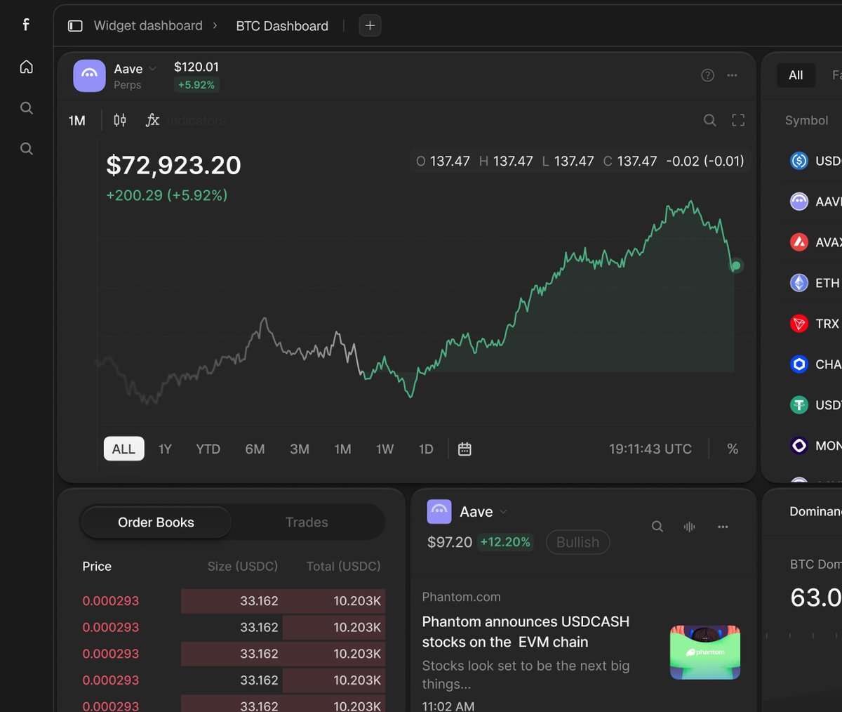
Task: Select the CHA Chainlink coin icon
Action: click(799, 364)
